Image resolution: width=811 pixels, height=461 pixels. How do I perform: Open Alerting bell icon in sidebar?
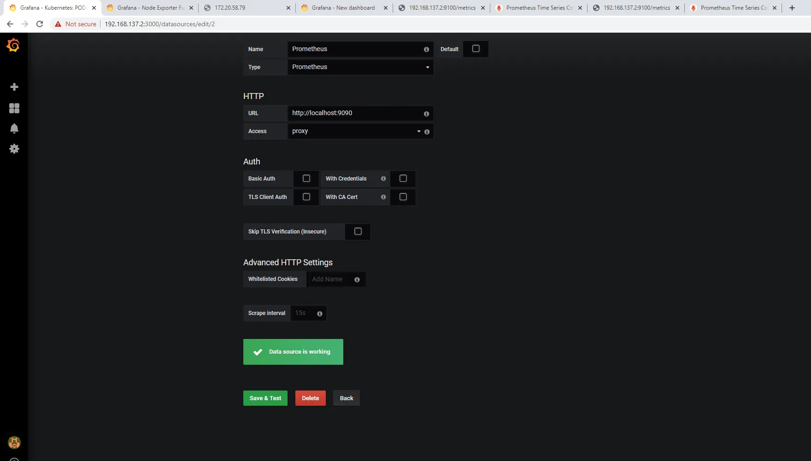14,128
